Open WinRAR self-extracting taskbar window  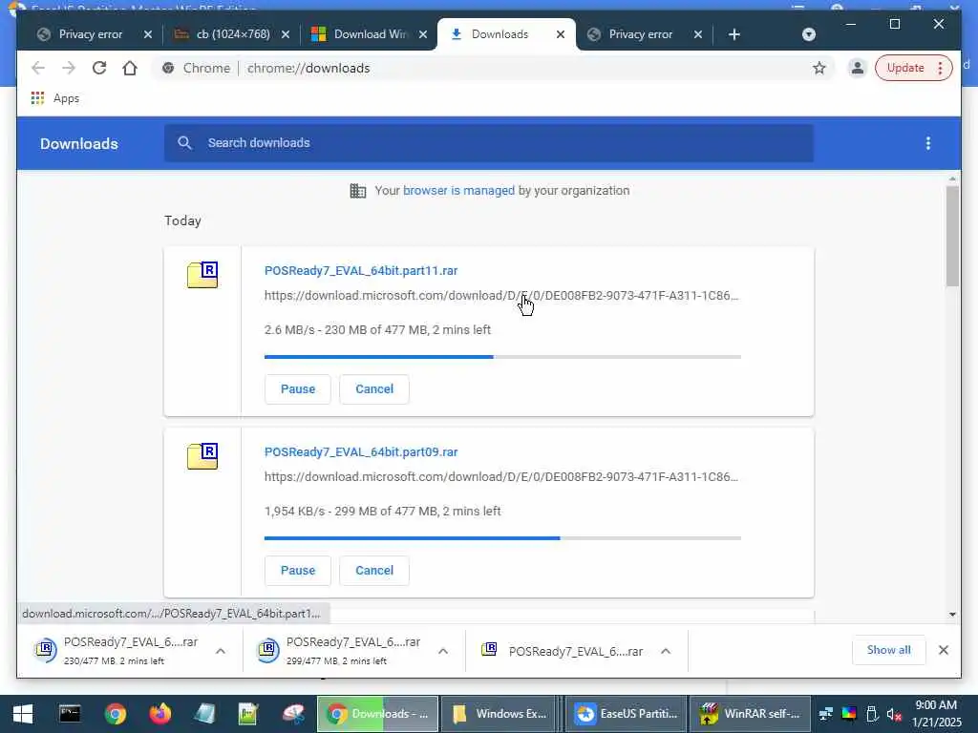(751, 714)
